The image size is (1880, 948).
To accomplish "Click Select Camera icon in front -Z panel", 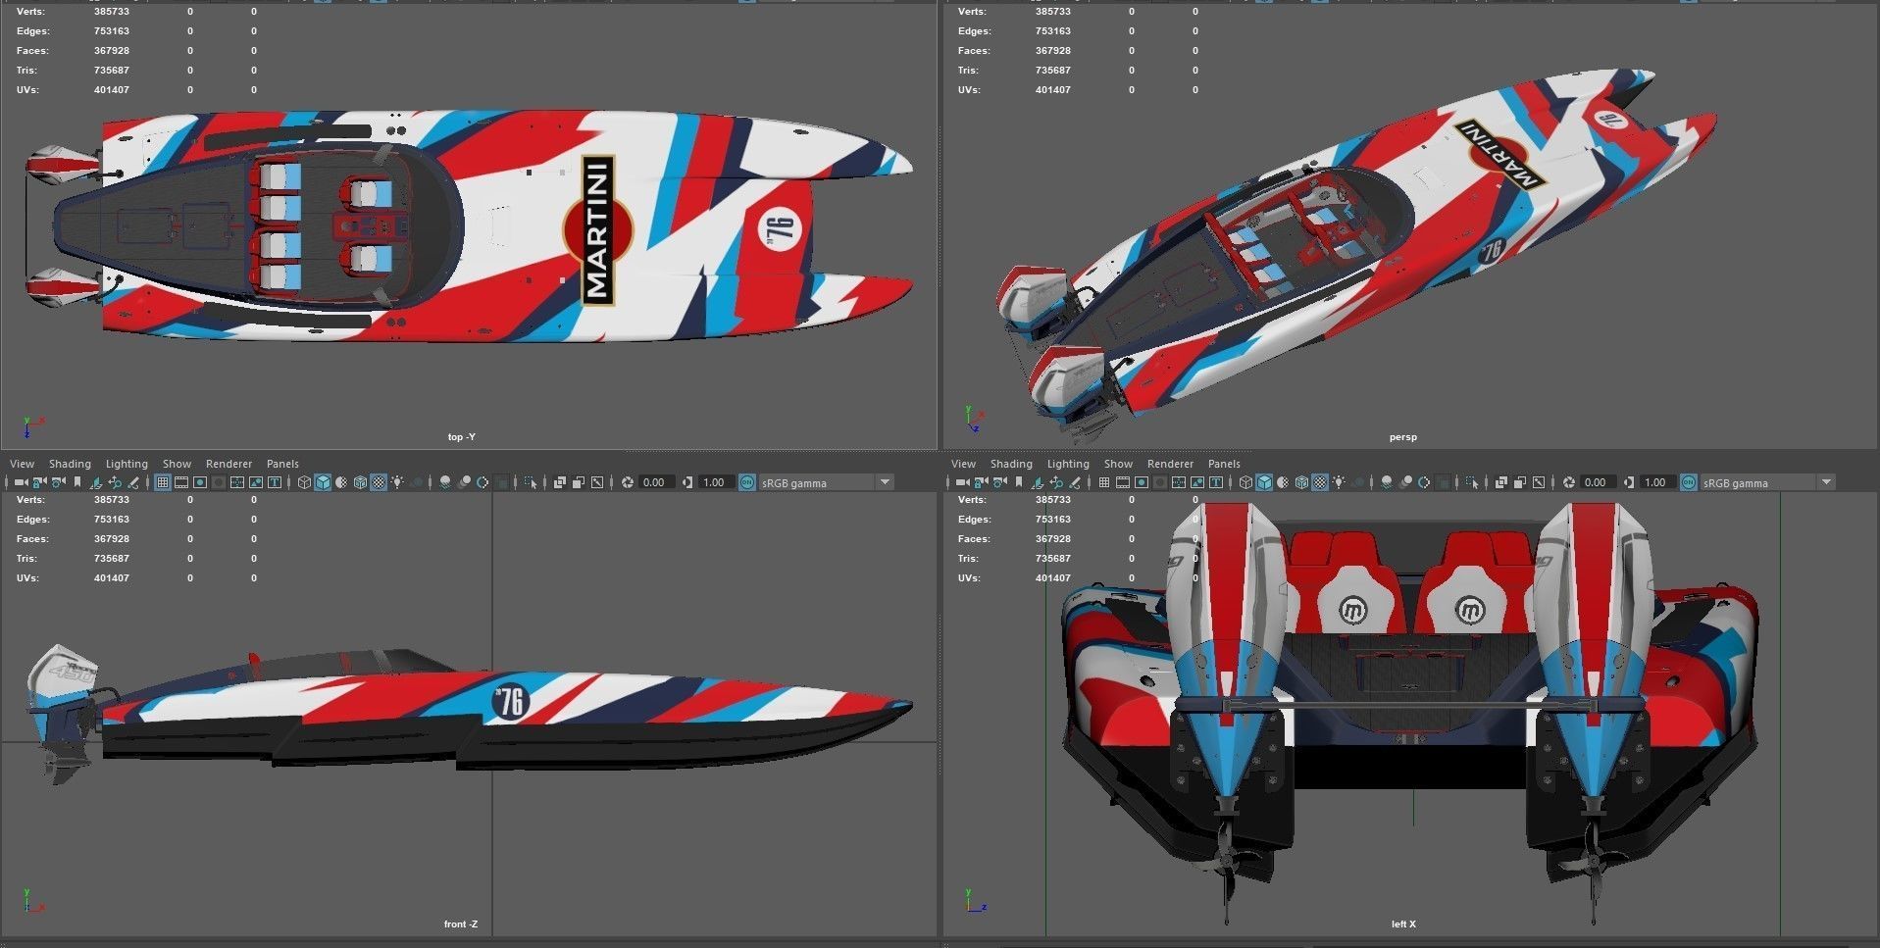I will tap(22, 482).
